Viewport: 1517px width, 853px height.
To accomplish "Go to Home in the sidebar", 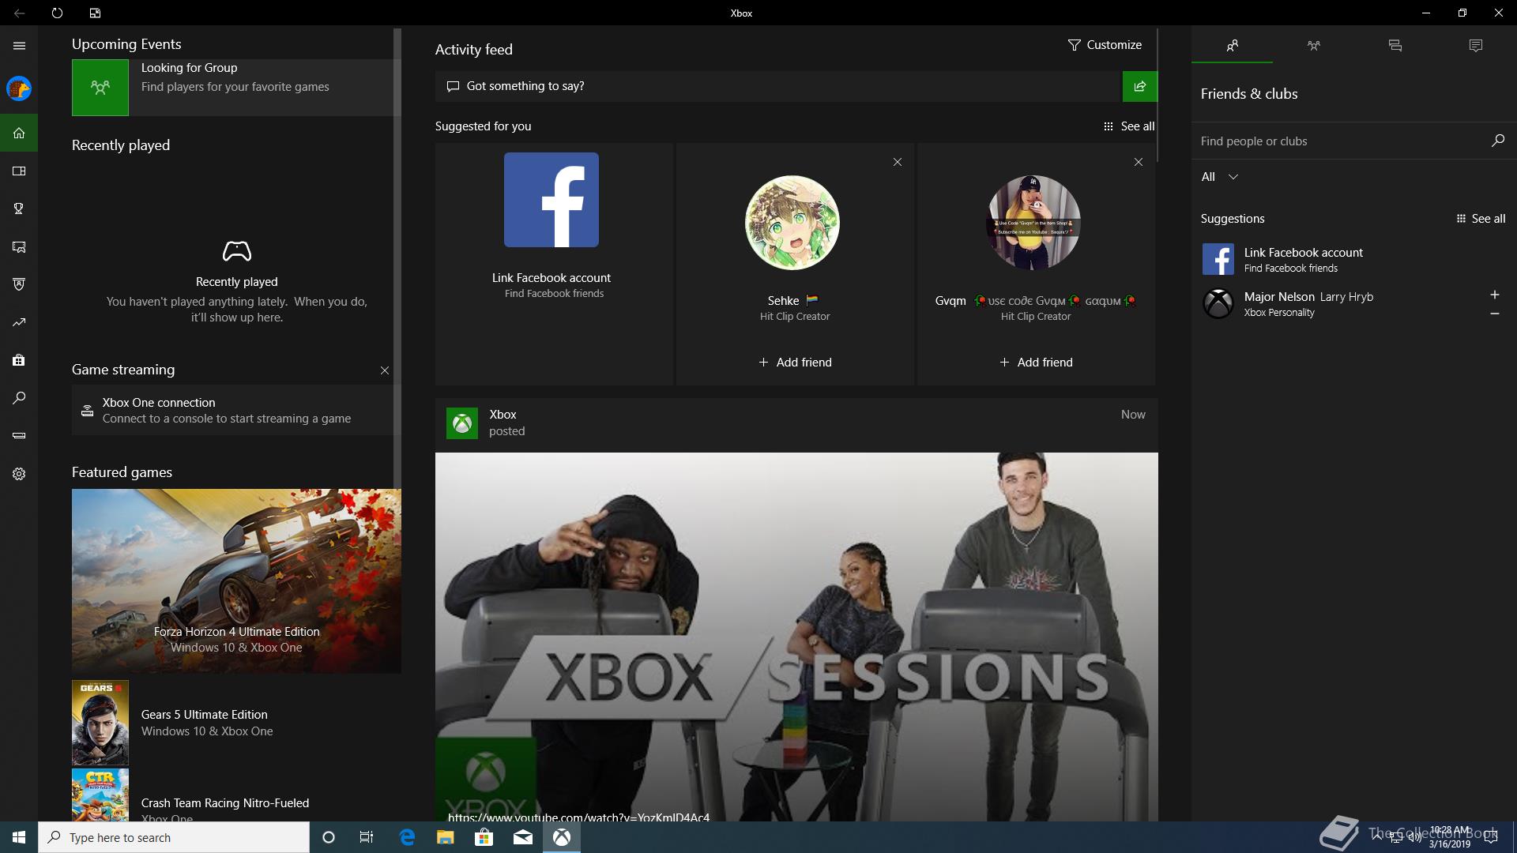I will tap(19, 133).
